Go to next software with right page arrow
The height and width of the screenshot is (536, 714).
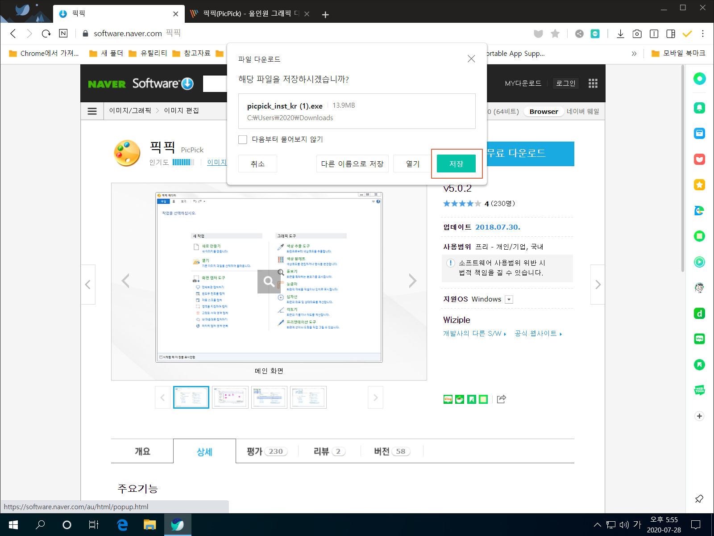coord(598,285)
